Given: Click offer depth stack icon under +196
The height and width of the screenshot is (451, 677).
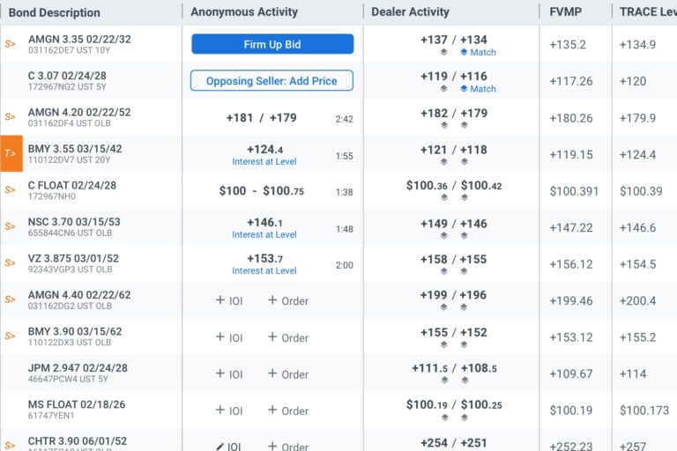Looking at the screenshot, I should (x=465, y=307).
